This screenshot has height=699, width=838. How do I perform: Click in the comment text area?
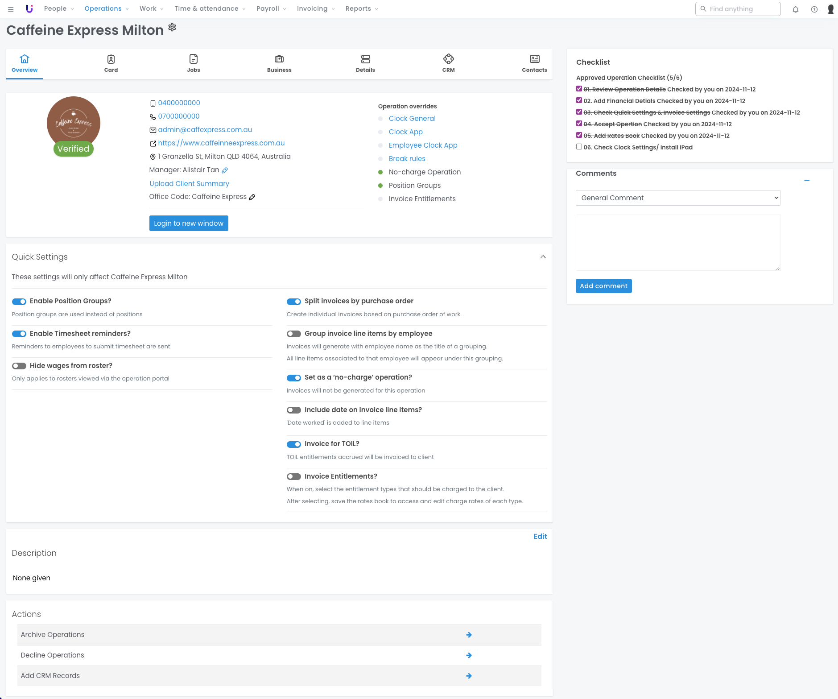(x=677, y=242)
